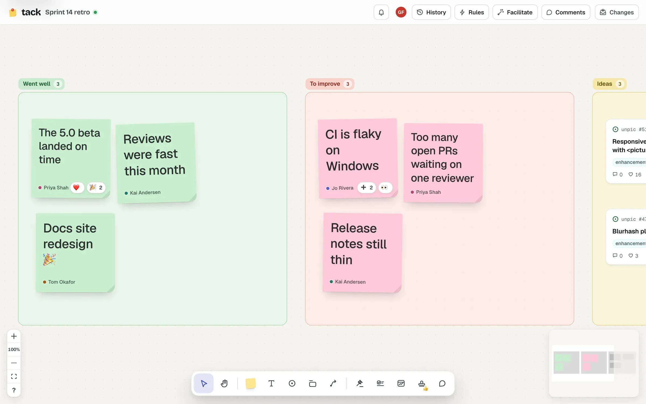
Task: Zoom out with the minus button
Action: 14,363
